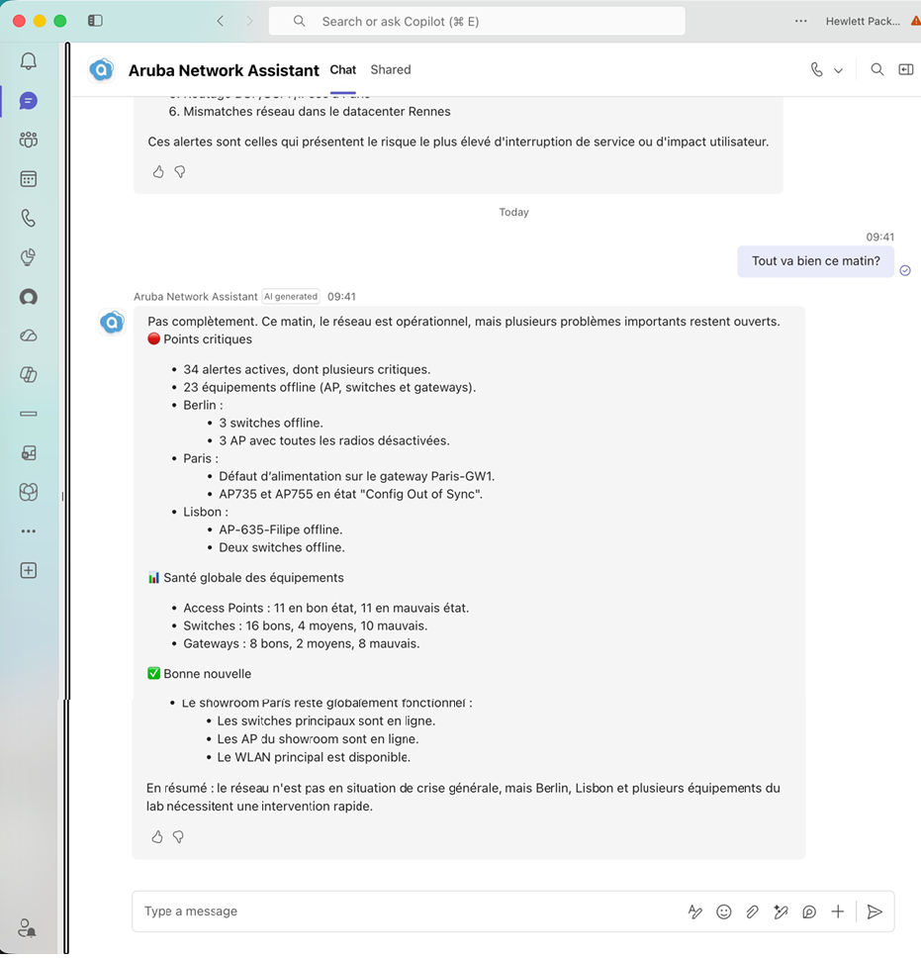Click 'Défaut d'alimentation sur le gateway Paris-GW1' line
This screenshot has height=960, width=921.
pos(357,476)
